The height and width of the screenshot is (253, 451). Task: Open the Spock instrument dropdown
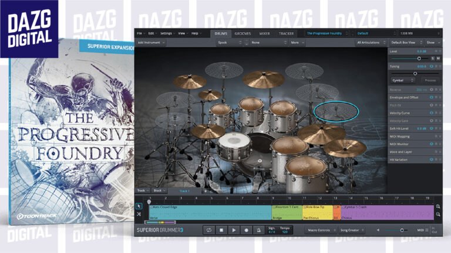point(229,42)
